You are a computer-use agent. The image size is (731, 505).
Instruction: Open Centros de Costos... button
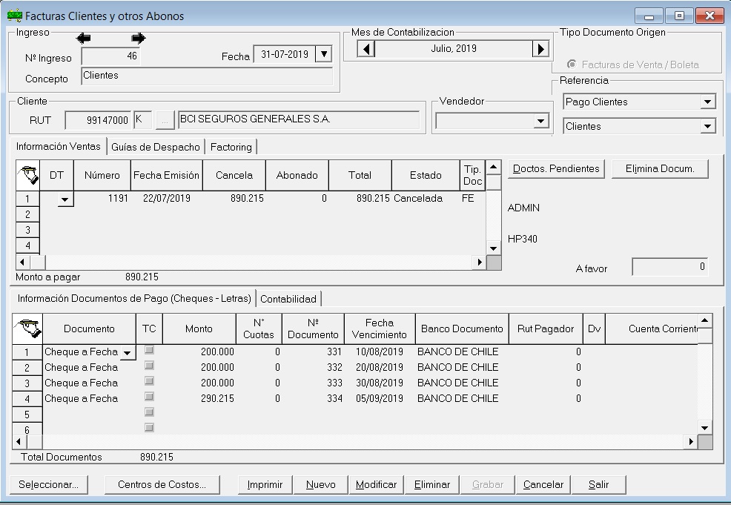162,484
